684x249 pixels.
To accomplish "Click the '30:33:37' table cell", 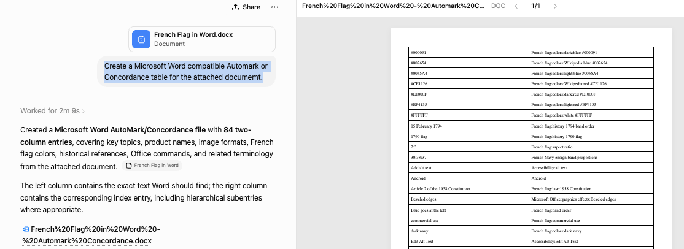I will pyautogui.click(x=468, y=158).
